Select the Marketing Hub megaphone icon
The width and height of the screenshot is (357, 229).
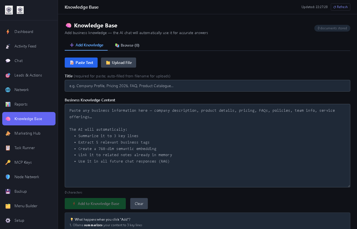pyautogui.click(x=8, y=133)
